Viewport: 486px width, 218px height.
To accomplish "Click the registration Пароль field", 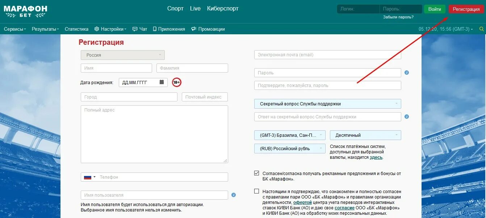I will pyautogui.click(x=328, y=73).
